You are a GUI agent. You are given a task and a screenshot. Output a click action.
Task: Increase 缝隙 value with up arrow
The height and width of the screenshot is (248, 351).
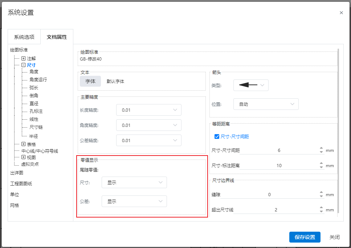click(x=321, y=193)
